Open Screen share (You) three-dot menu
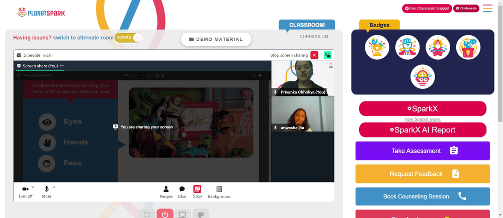 61,66
